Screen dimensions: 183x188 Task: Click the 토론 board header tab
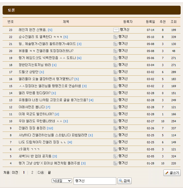pyautogui.click(x=11, y=10)
